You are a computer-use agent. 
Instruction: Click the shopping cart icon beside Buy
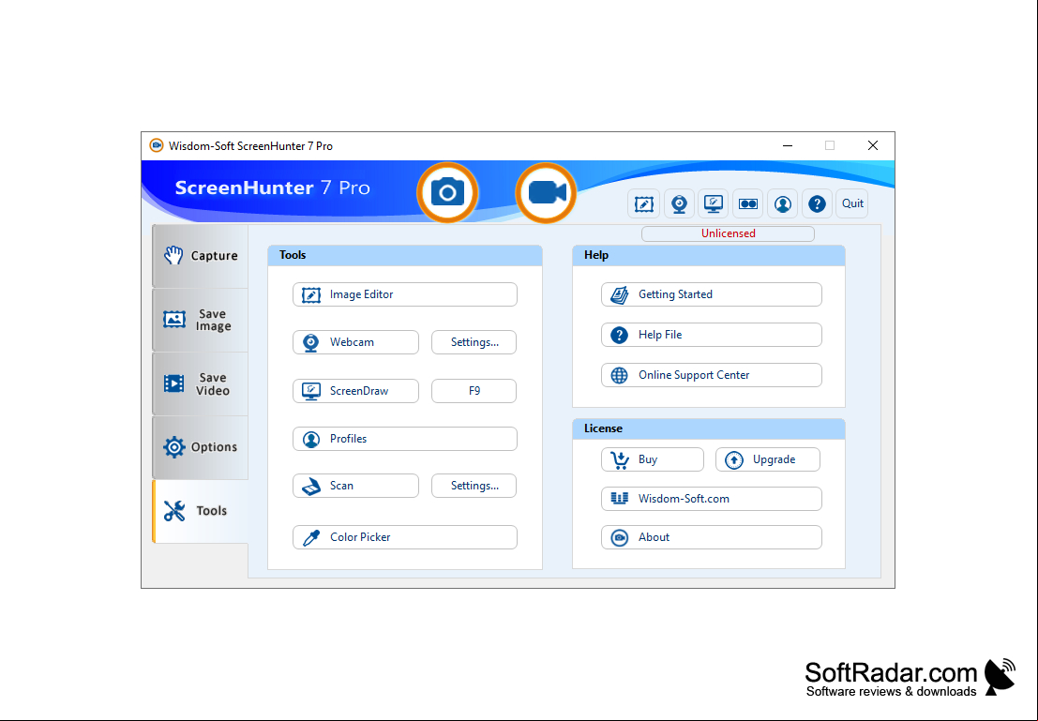tap(620, 460)
